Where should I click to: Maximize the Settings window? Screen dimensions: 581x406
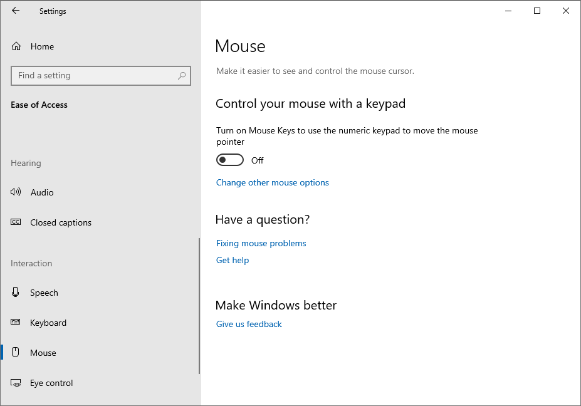click(537, 11)
